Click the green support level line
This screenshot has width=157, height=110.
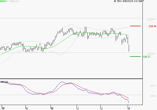point(135,56)
